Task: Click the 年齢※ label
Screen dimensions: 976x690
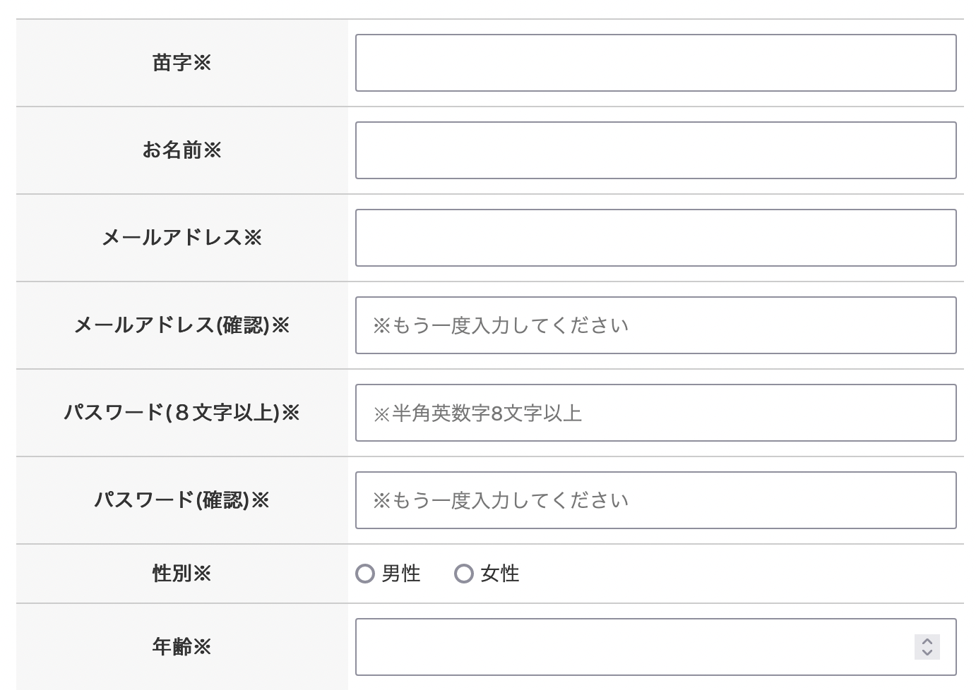Action: [181, 647]
